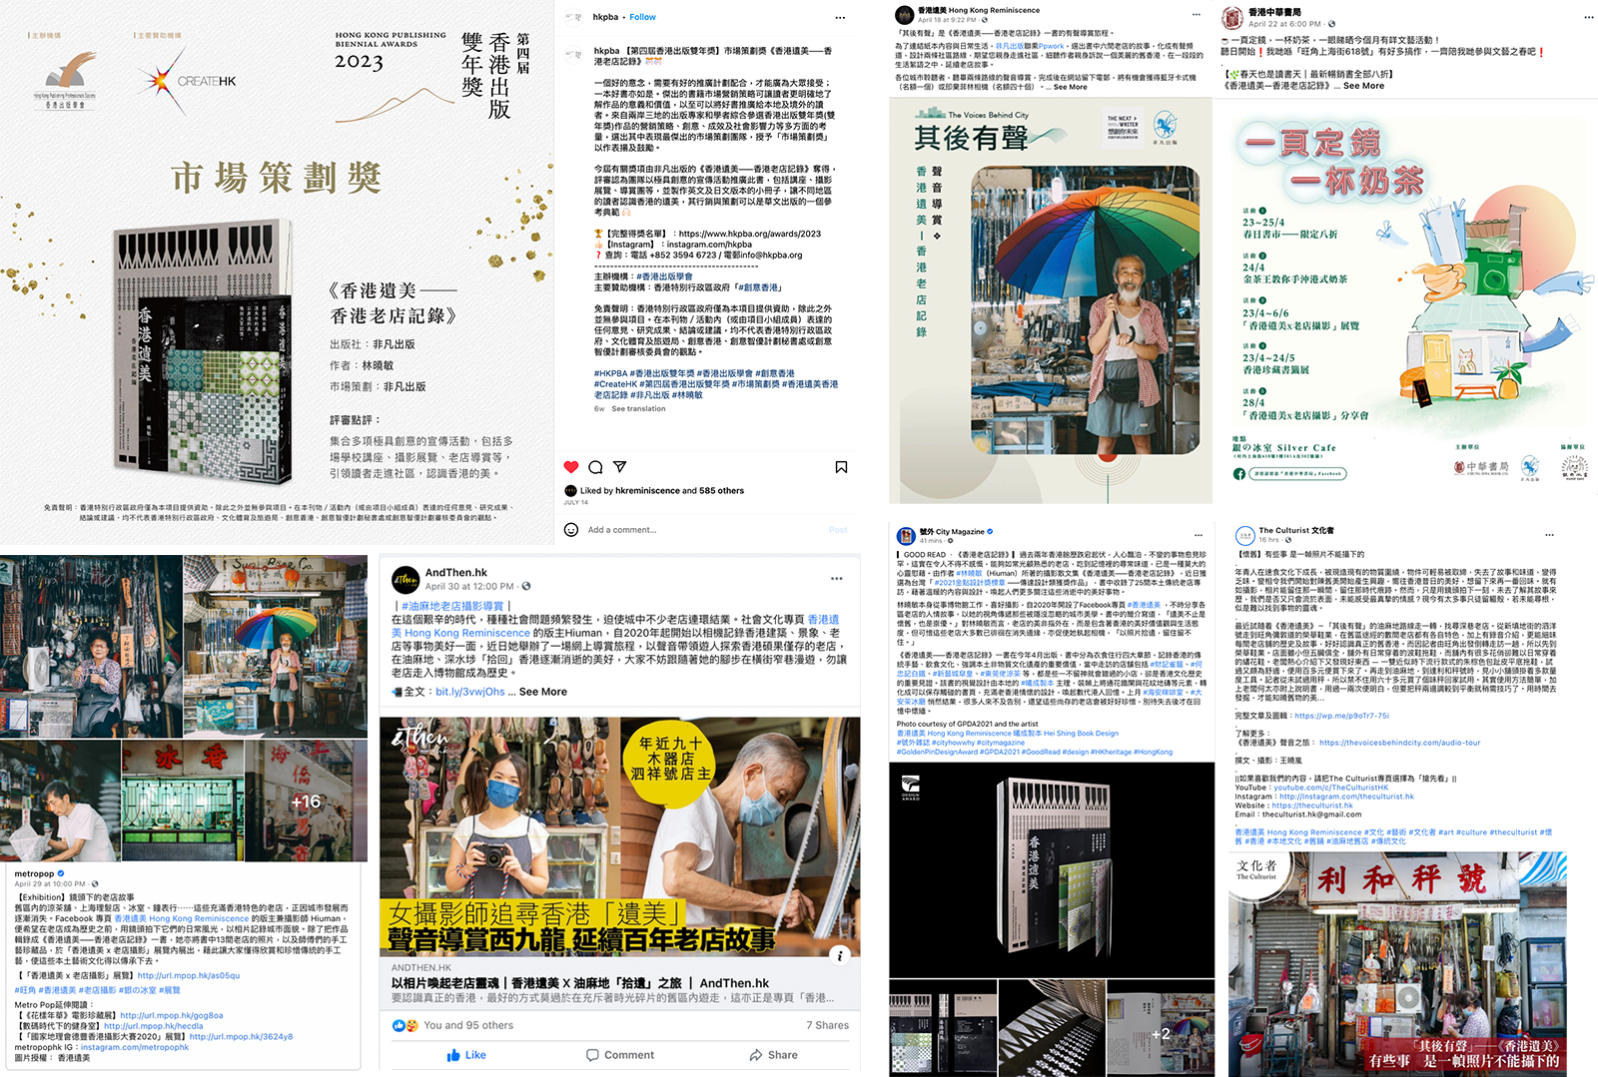Open options menu on The Culturist post

[1549, 535]
